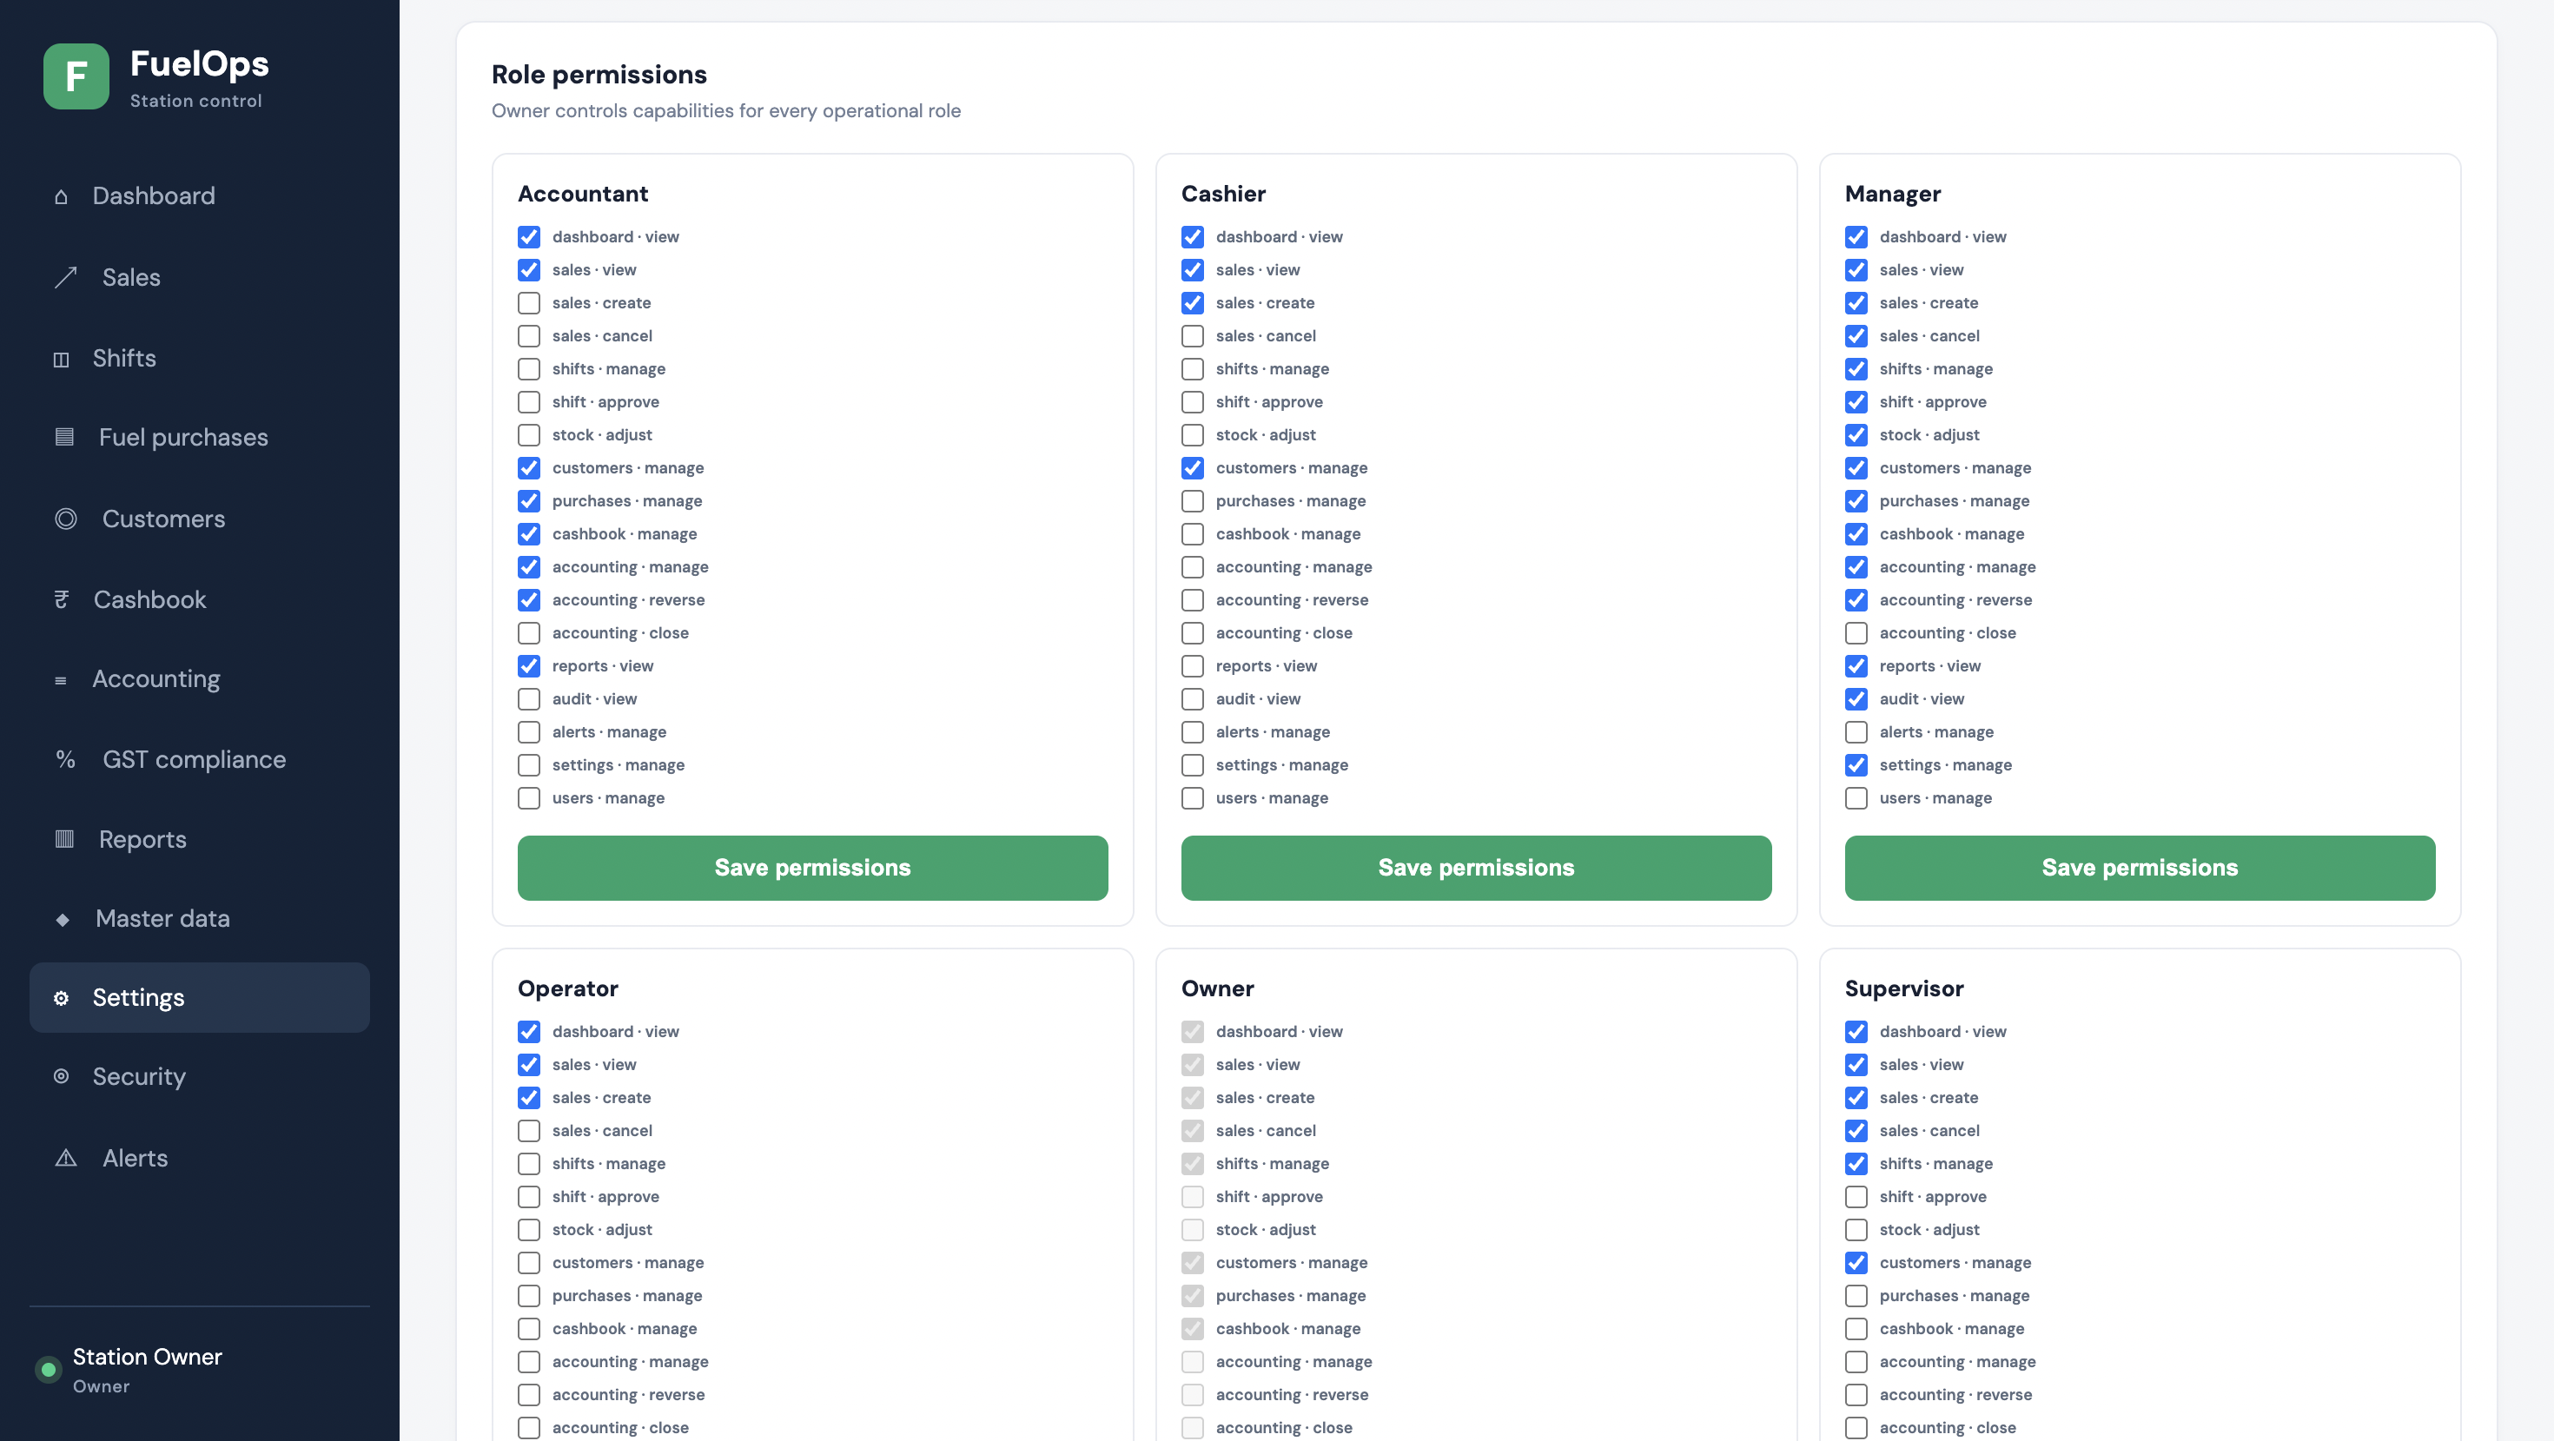
Task: Click the 'Supervisor' card title
Action: pyautogui.click(x=1903, y=989)
